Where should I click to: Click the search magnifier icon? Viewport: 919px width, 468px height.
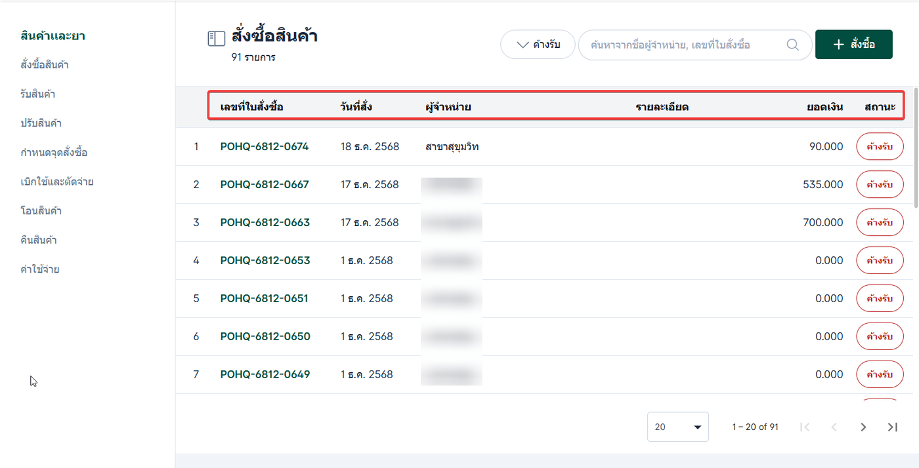pyautogui.click(x=792, y=45)
